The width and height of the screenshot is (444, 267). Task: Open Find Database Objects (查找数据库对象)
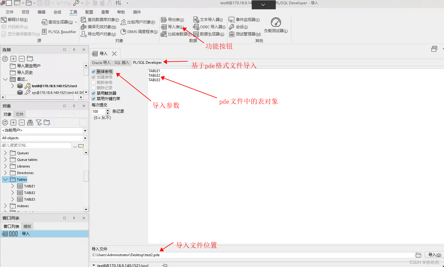tap(100, 20)
